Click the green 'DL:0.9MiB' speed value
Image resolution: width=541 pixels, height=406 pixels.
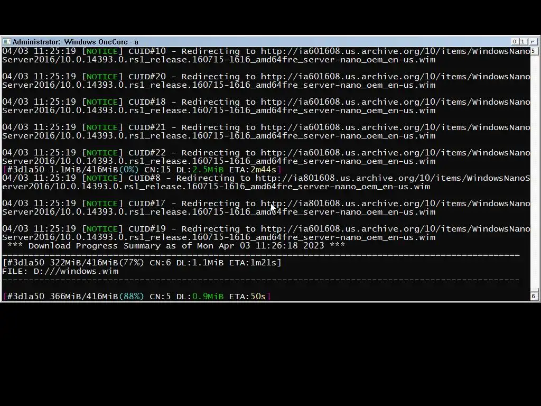pyautogui.click(x=200, y=297)
